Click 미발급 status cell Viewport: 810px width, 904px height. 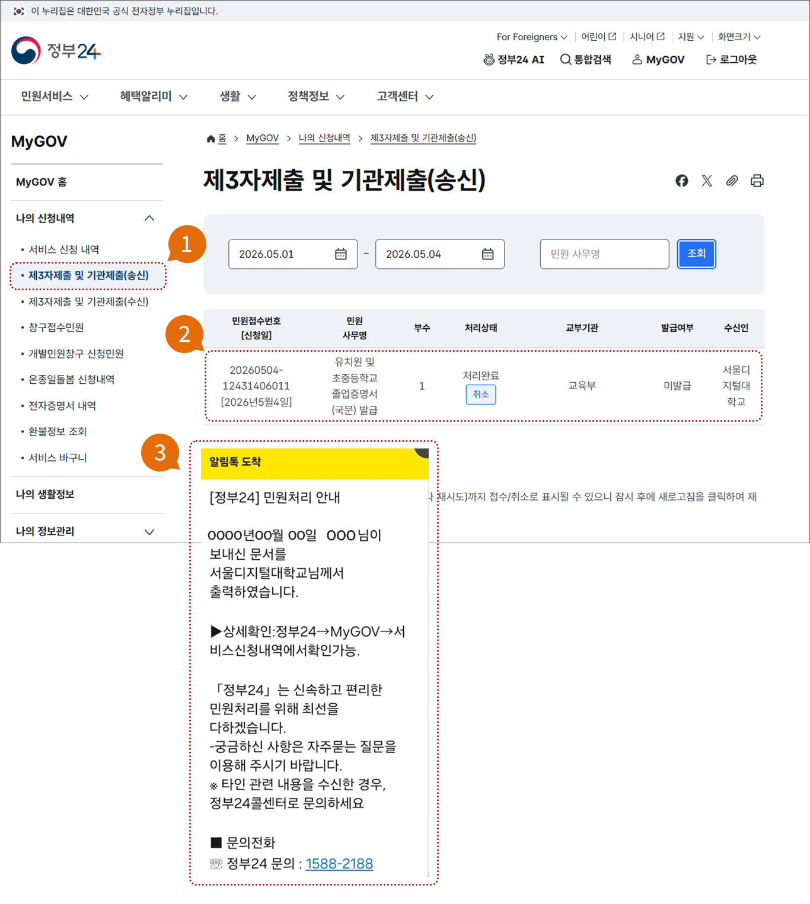677,386
